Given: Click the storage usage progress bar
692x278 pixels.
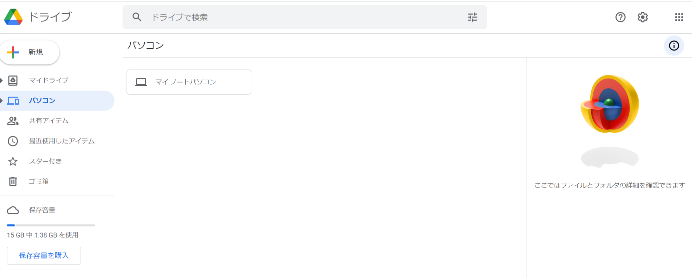Looking at the screenshot, I should point(51,225).
